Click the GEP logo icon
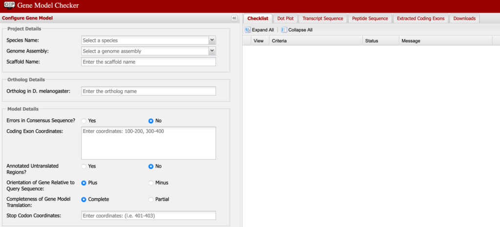This screenshot has height=227, width=500. click(x=8, y=5)
